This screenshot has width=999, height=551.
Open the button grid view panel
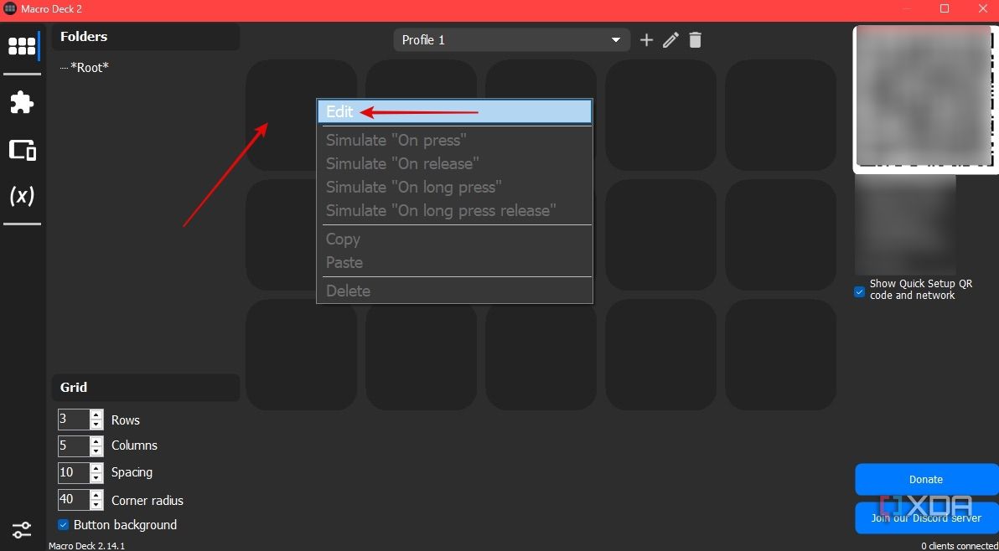(x=21, y=45)
